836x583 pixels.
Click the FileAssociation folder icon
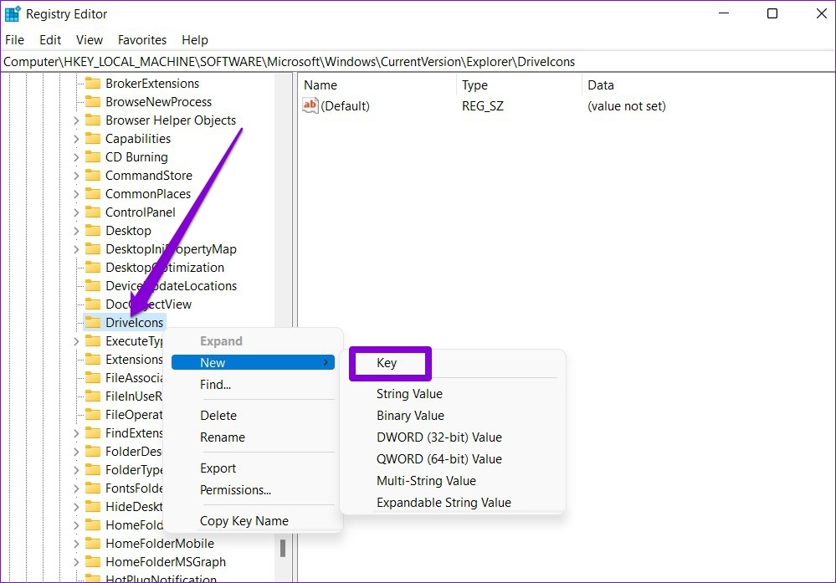click(93, 378)
